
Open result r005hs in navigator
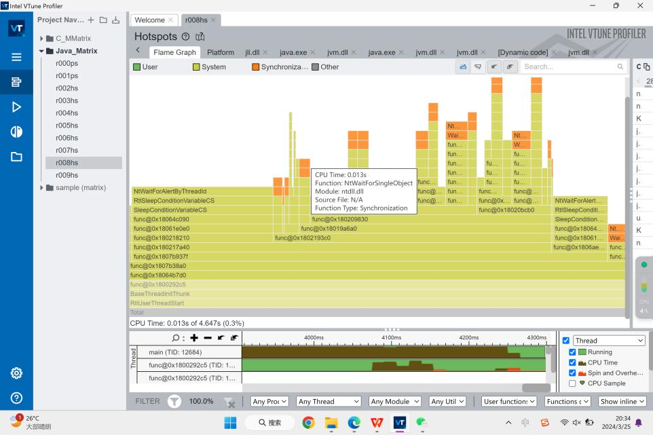67,126
